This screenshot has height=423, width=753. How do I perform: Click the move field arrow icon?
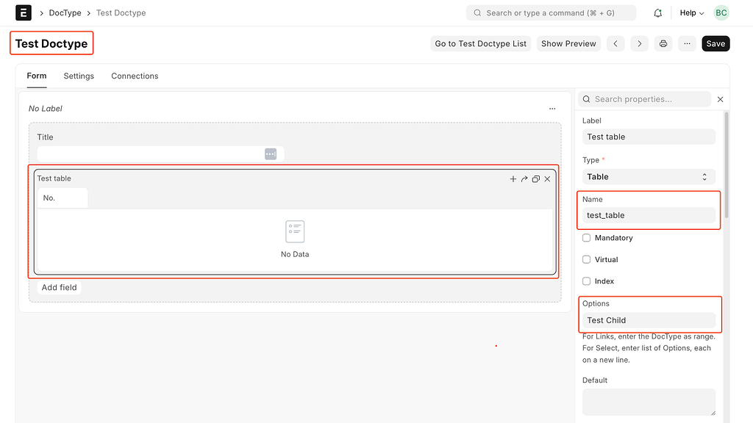click(x=524, y=178)
